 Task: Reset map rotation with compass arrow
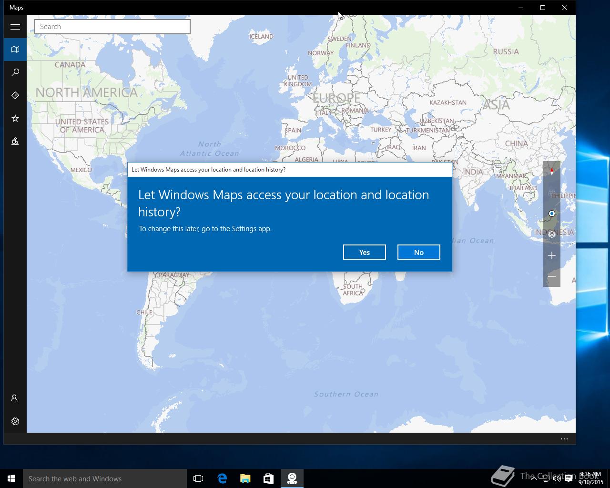552,172
